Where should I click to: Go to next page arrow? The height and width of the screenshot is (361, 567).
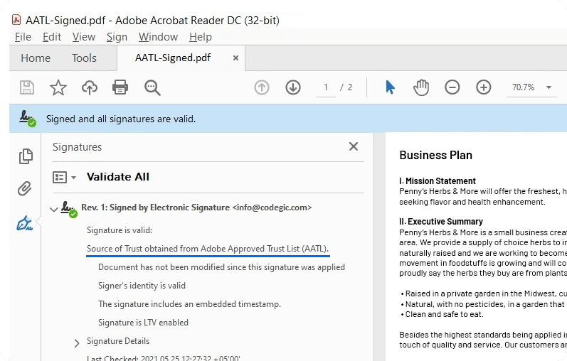pos(293,87)
